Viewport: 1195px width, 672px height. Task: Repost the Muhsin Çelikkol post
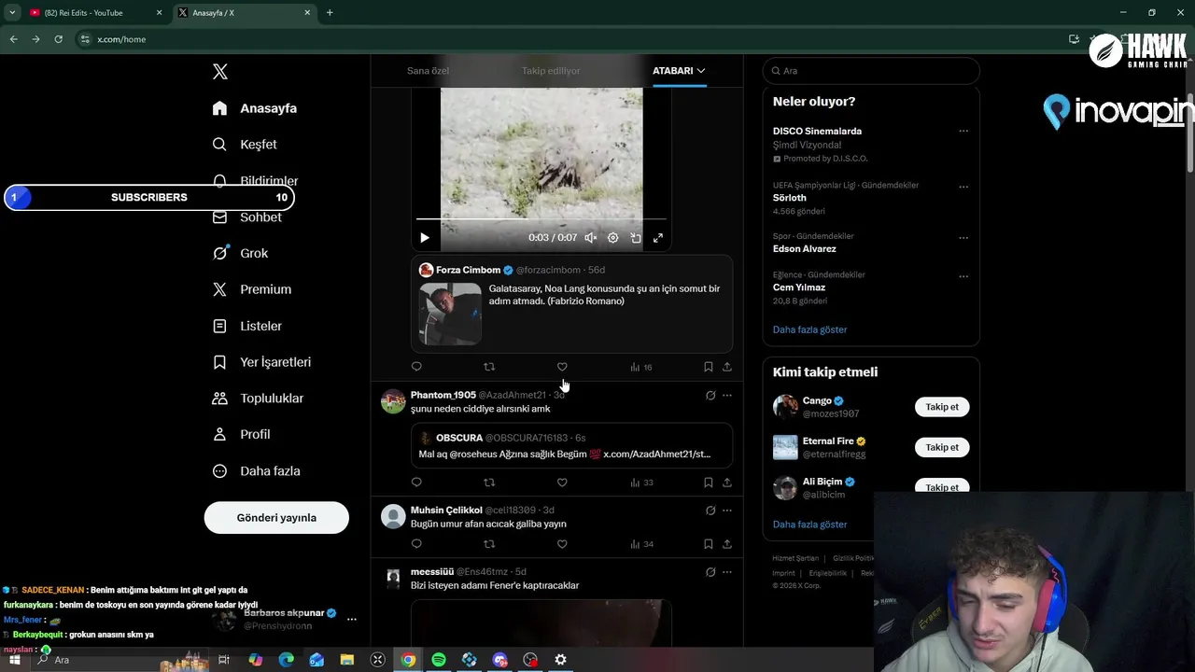(489, 544)
